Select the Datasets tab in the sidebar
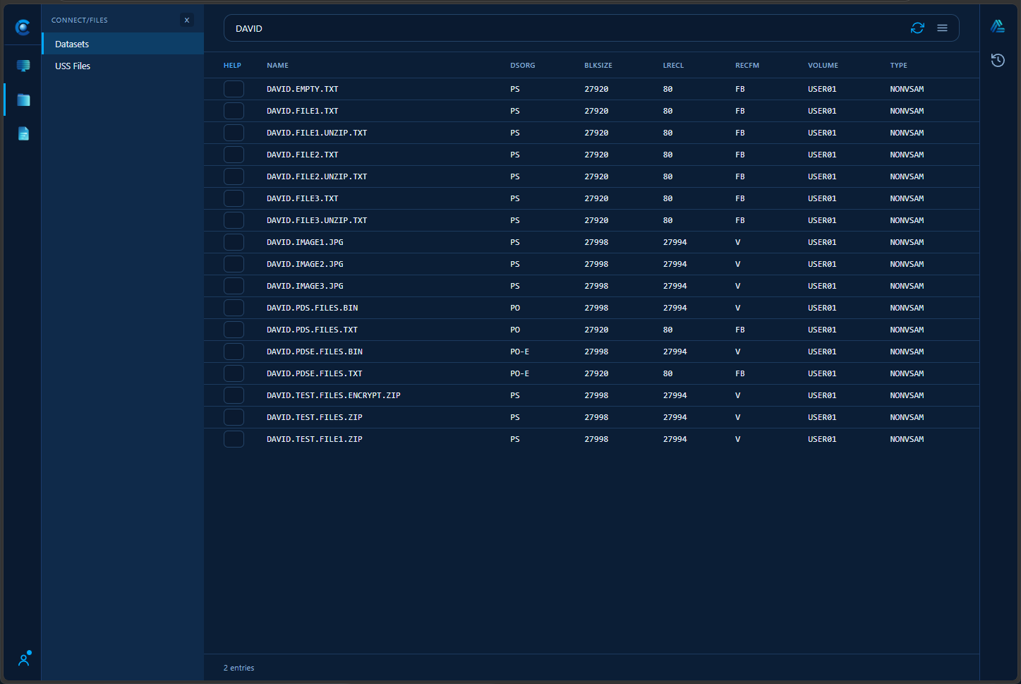Viewport: 1021px width, 684px height. pyautogui.click(x=123, y=44)
